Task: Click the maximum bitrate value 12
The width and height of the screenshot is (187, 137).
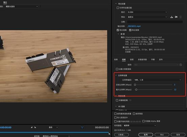Action: [x=175, y=90]
